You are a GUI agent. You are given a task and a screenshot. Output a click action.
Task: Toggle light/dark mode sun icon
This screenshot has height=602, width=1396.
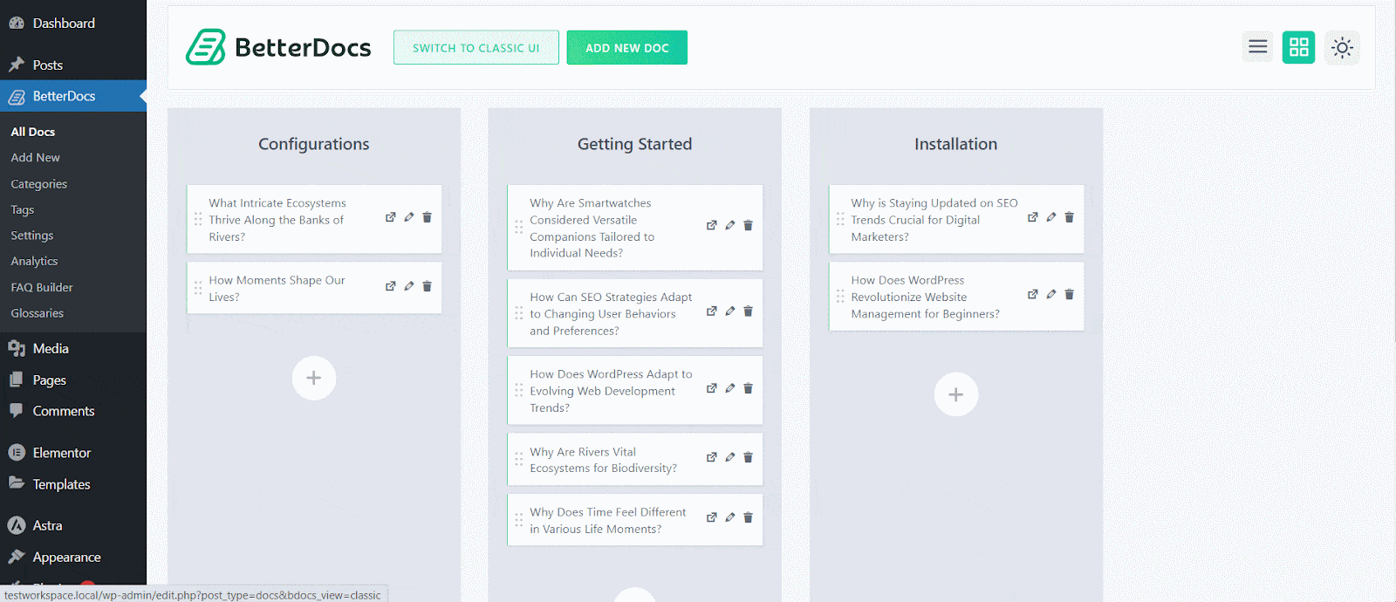[1342, 47]
